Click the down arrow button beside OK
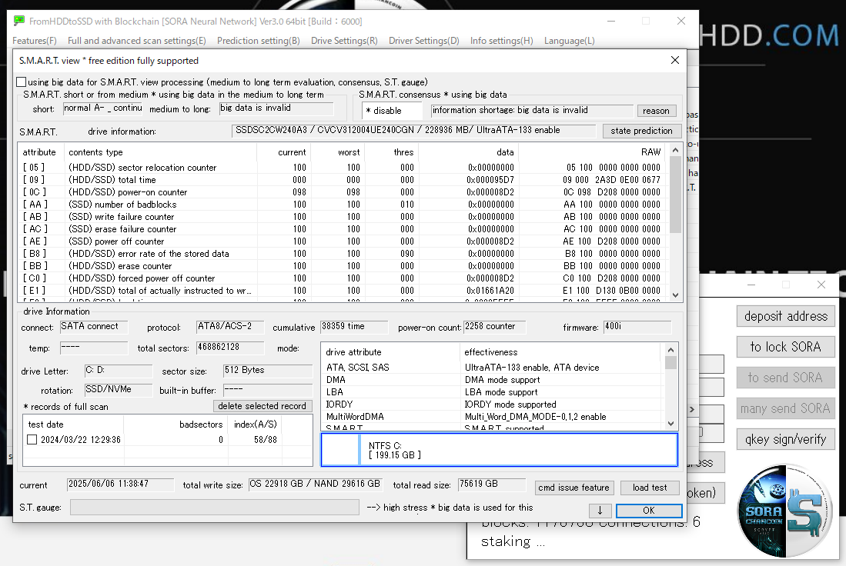846x566 pixels. pos(600,510)
